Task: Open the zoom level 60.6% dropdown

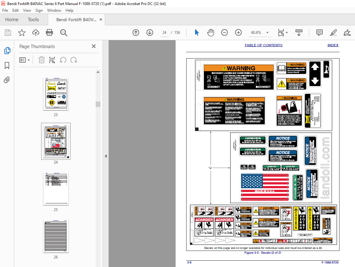Action: pos(267,33)
